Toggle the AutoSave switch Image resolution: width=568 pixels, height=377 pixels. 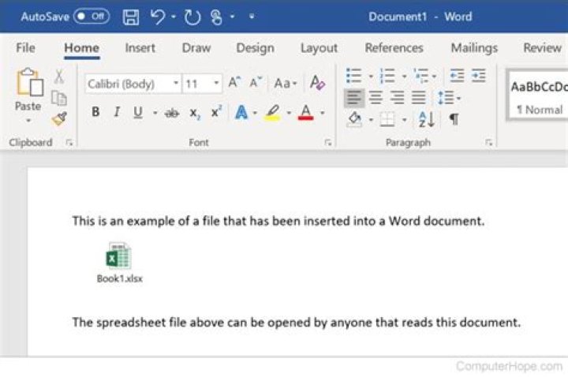tap(92, 17)
